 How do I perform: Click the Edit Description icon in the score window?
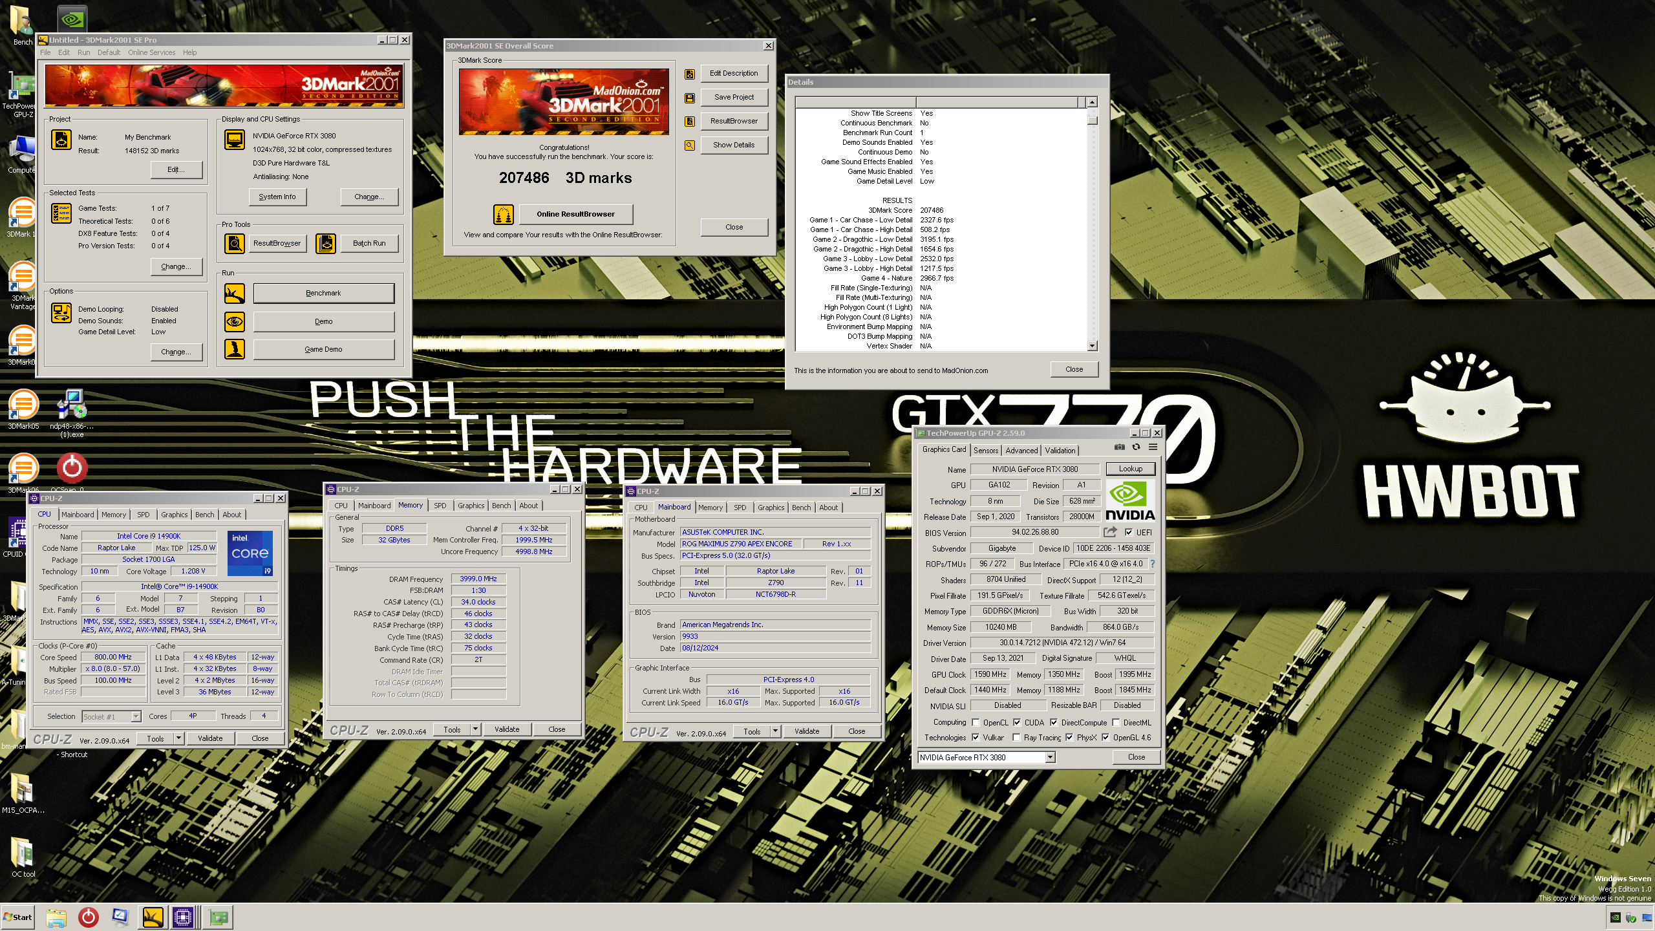(690, 74)
